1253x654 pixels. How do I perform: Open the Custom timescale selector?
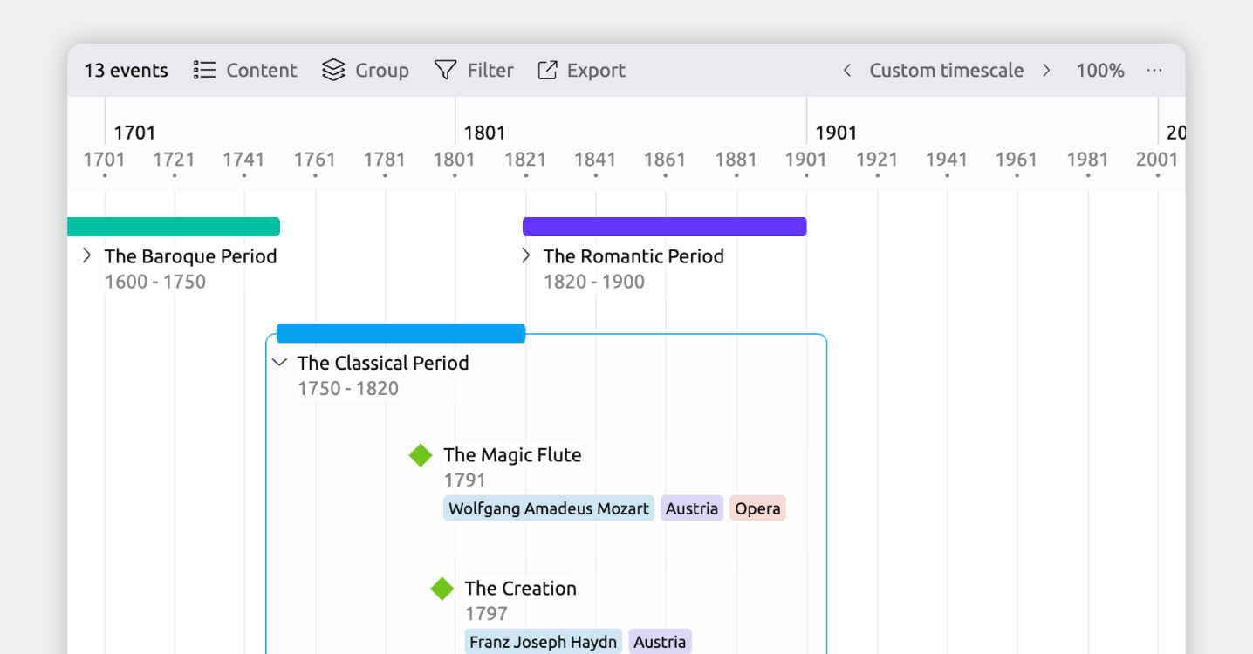point(946,71)
